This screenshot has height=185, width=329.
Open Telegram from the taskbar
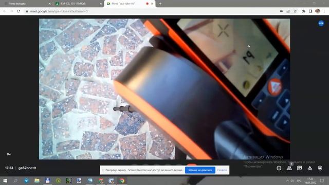tap(26, 180)
